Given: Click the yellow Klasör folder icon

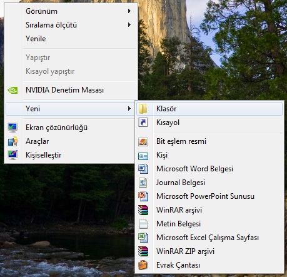Looking at the screenshot, I should [143, 109].
